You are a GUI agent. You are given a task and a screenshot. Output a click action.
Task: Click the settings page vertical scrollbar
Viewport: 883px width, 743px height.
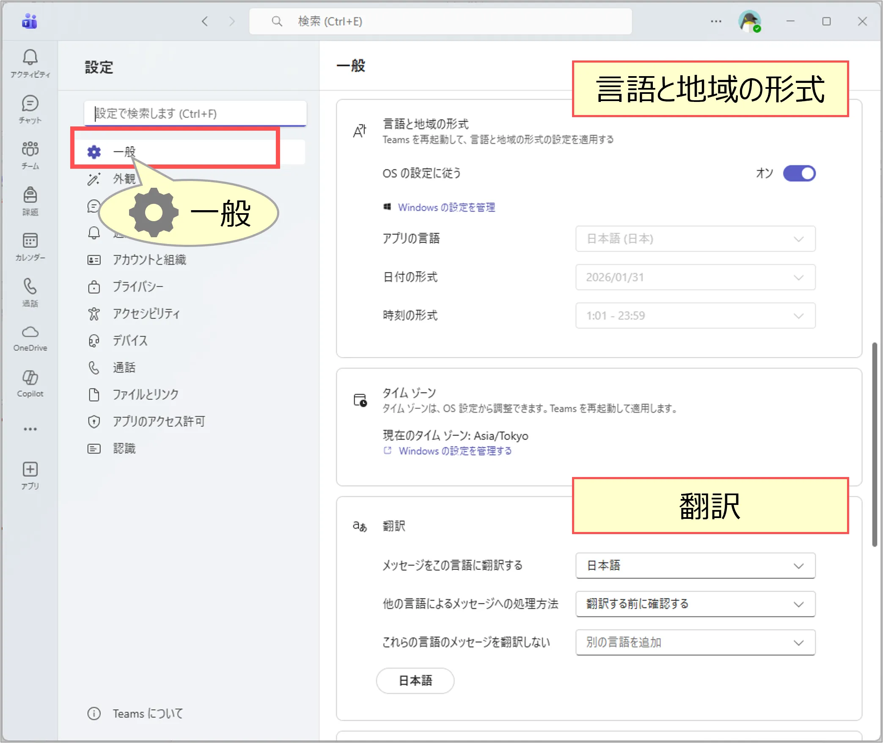(x=874, y=444)
